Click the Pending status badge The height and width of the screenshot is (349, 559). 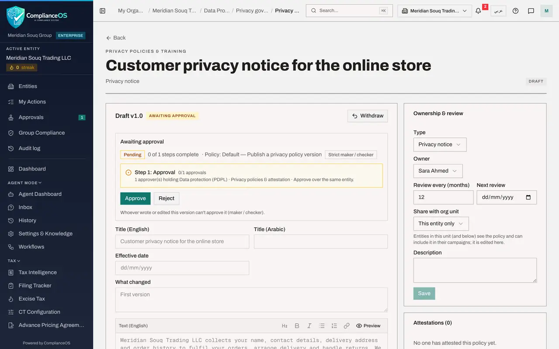tap(132, 154)
